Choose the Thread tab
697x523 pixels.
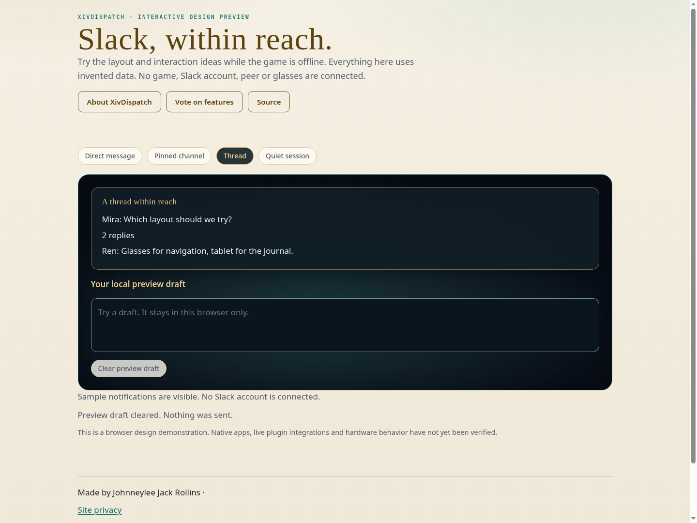tap(235, 156)
